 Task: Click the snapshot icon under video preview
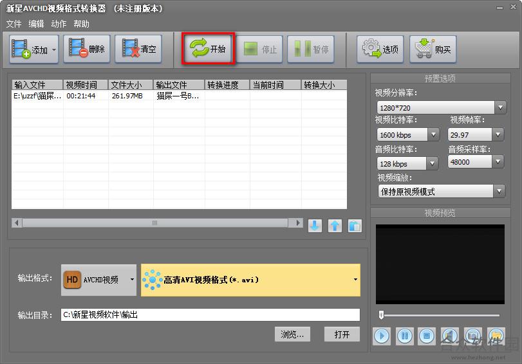(x=473, y=336)
